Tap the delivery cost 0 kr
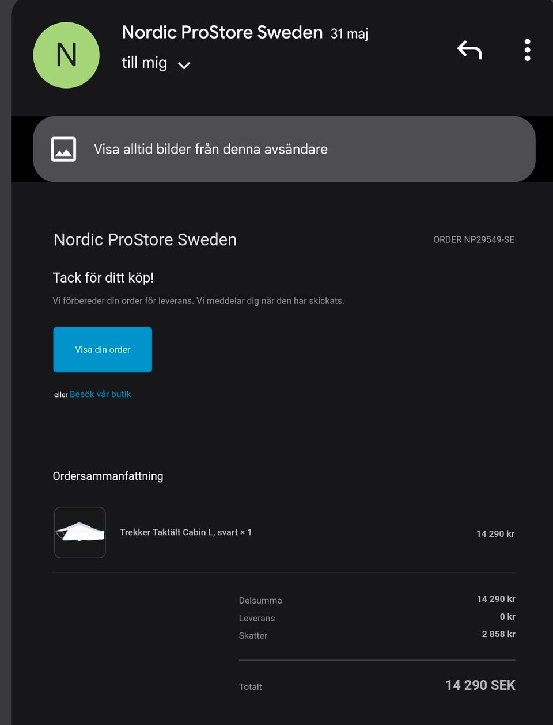The height and width of the screenshot is (725, 553). pos(507,616)
